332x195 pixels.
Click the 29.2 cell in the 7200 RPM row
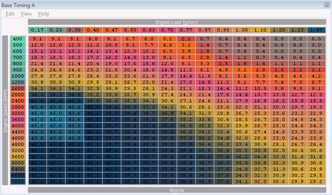click(317, 181)
